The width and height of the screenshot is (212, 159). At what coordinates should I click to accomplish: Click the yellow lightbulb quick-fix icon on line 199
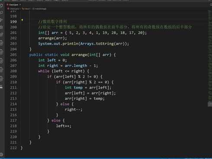[x=22, y=20]
